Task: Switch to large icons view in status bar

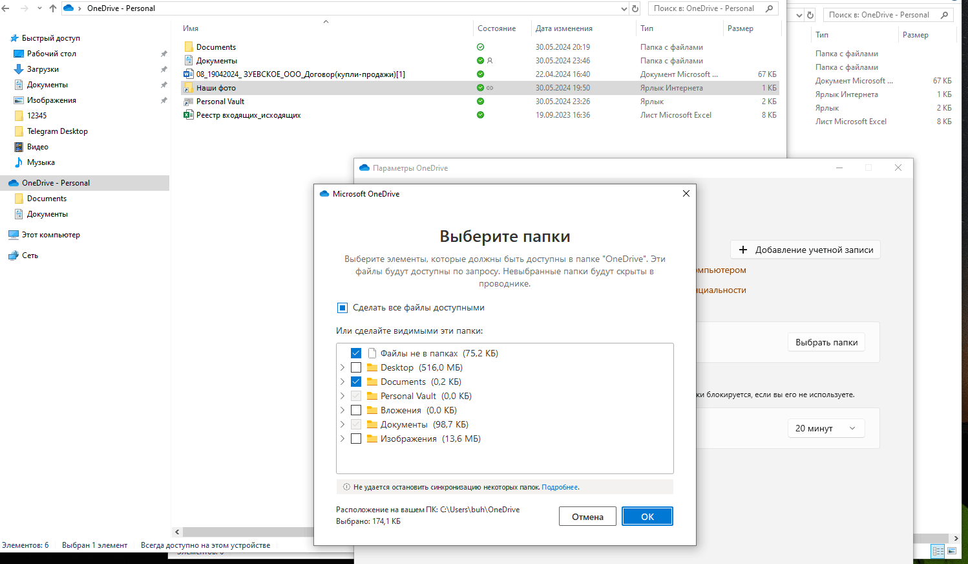Action: click(x=951, y=551)
